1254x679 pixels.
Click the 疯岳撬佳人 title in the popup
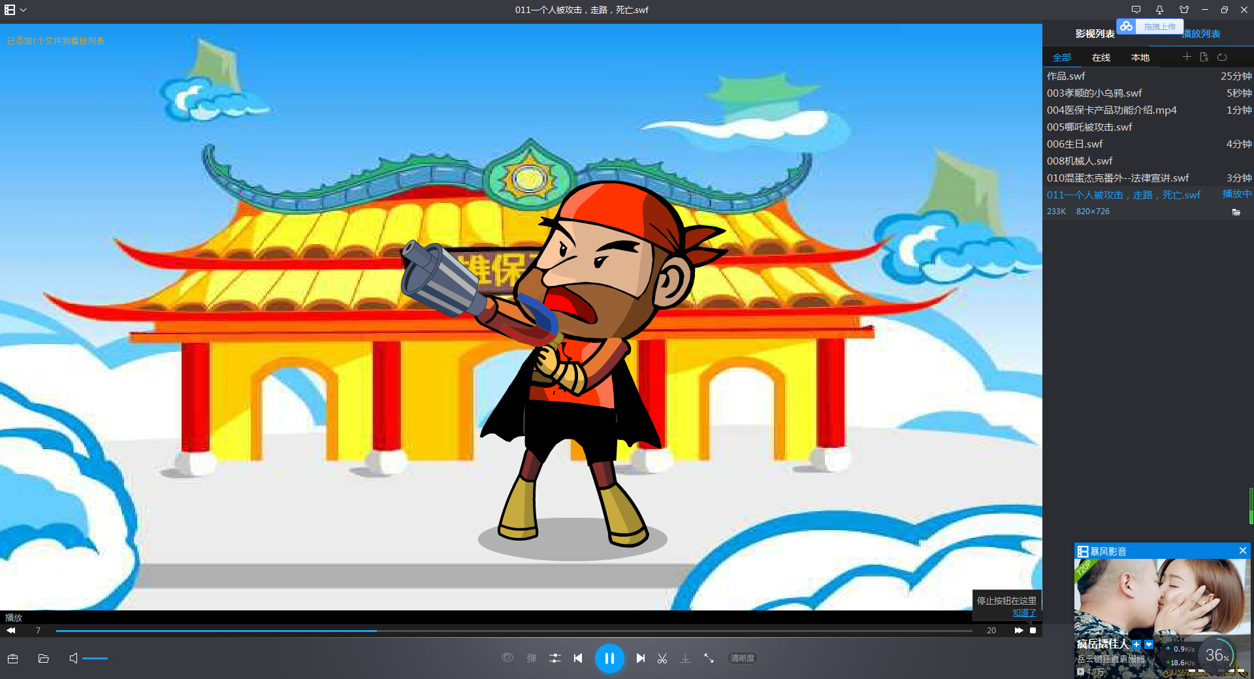[x=1102, y=644]
